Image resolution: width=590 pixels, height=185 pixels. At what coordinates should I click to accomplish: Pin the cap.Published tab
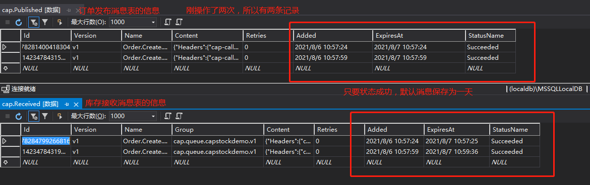point(69,11)
